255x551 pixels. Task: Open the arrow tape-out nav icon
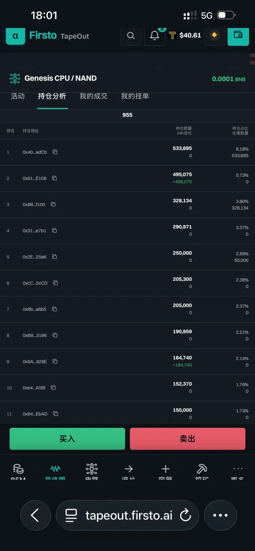coord(129,469)
